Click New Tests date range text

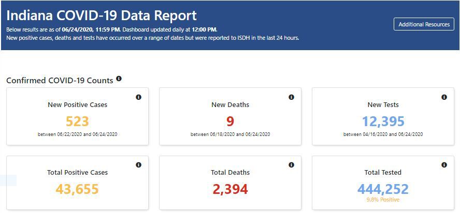(383, 134)
